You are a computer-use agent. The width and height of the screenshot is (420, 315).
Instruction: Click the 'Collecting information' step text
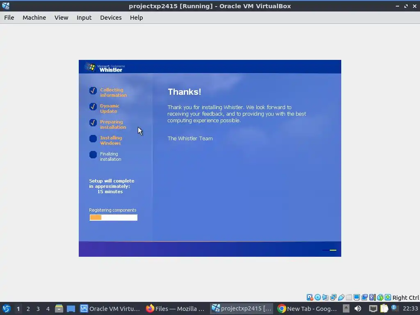coord(113,92)
